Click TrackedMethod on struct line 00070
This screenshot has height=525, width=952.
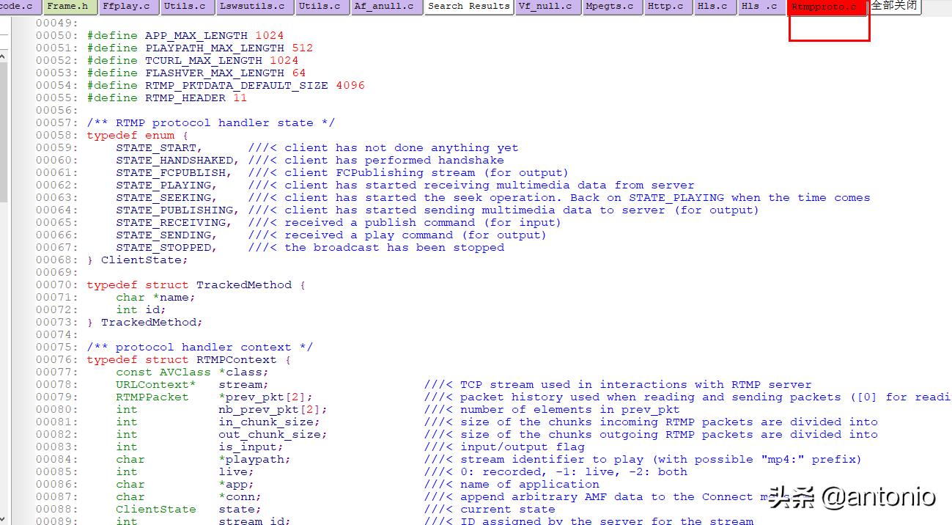coord(244,284)
